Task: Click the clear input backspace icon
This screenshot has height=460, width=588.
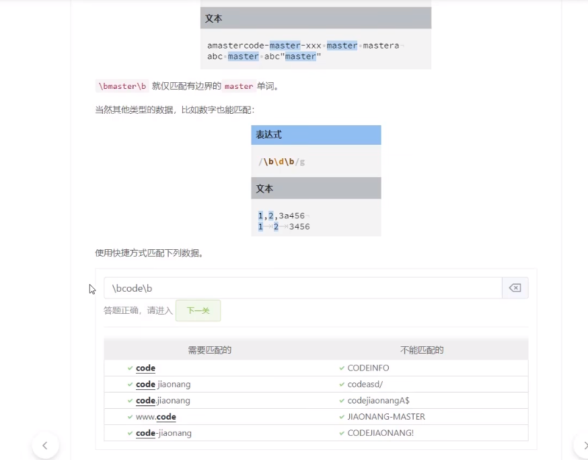Action: pyautogui.click(x=515, y=288)
